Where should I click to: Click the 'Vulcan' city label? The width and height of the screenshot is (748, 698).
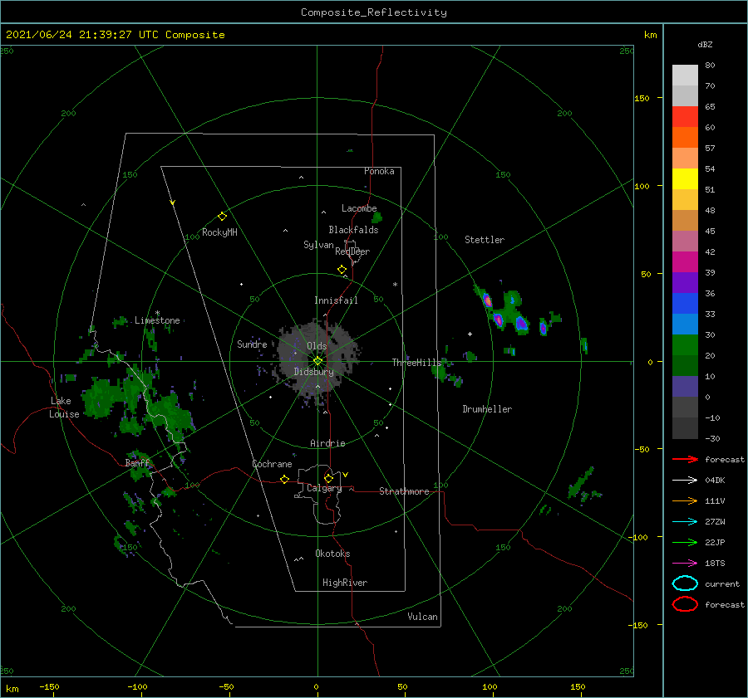[x=423, y=617]
